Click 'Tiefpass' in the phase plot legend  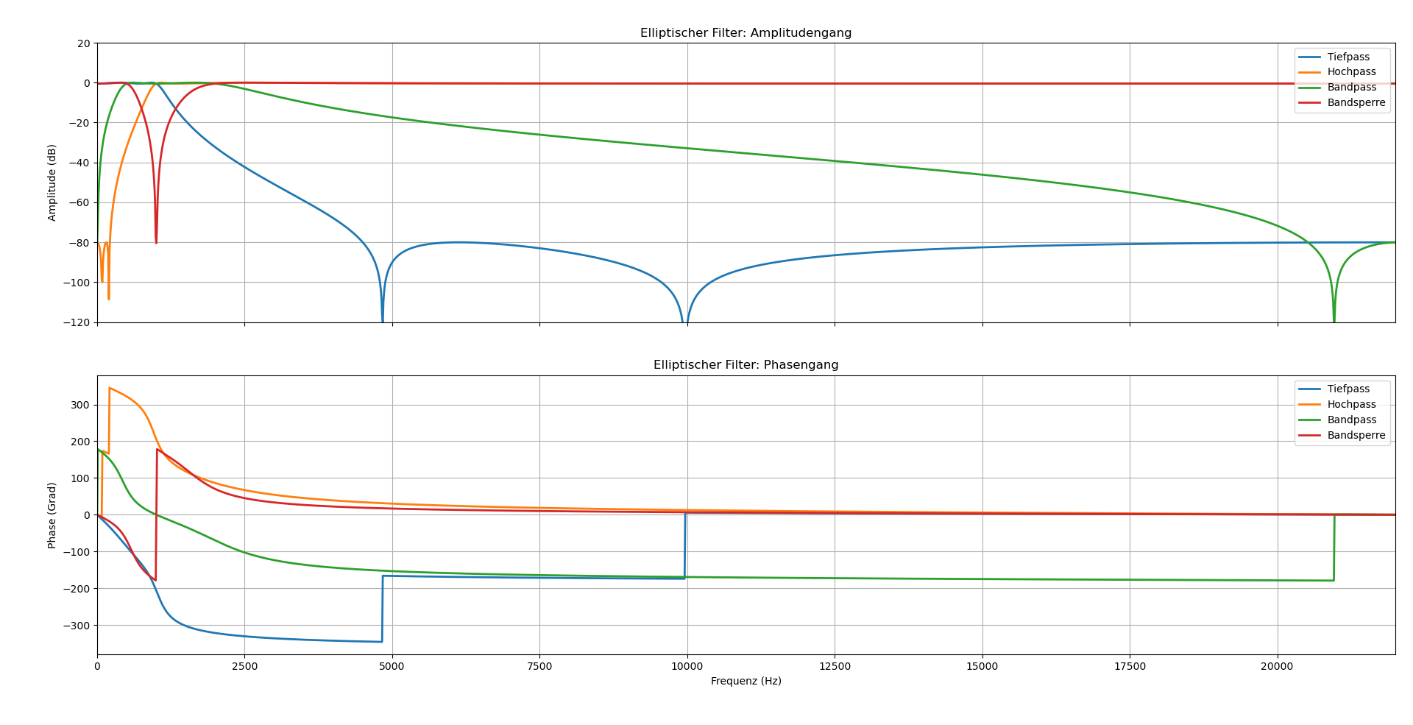[1348, 389]
